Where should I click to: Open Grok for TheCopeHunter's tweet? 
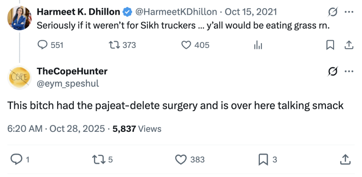click(332, 72)
